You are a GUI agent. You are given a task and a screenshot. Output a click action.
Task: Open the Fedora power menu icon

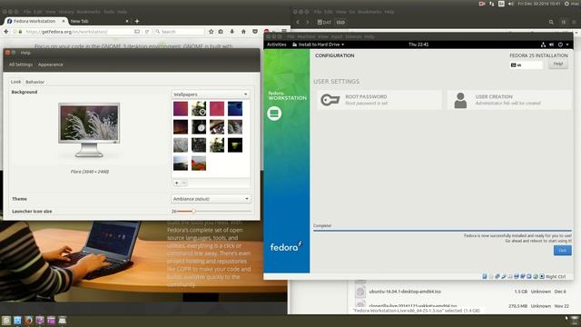click(560, 45)
